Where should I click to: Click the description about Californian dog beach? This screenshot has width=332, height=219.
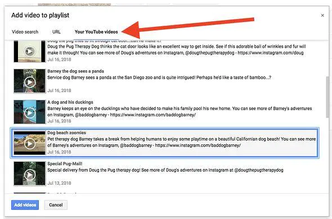tap(182, 142)
